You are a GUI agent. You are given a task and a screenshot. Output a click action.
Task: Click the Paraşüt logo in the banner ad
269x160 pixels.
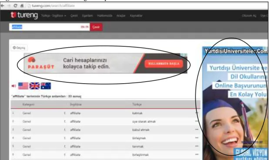click(x=41, y=63)
